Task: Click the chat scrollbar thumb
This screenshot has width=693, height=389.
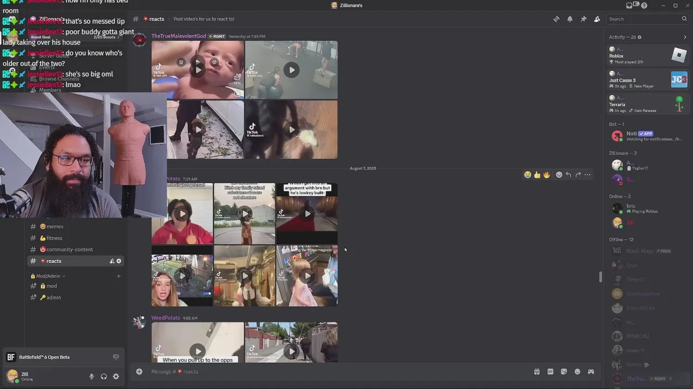Action: (x=600, y=277)
